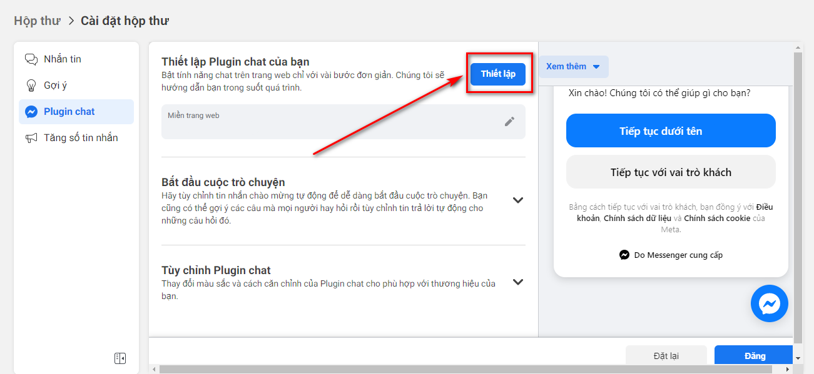Expand the Bắt đầu cuộc trò chuyện section

(x=517, y=200)
